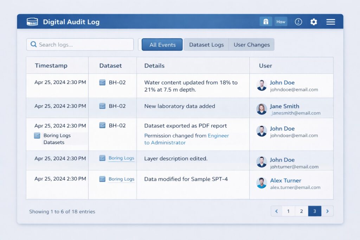Image resolution: width=360 pixels, height=240 pixels.
Task: Click the How button in header
Action: (281, 22)
